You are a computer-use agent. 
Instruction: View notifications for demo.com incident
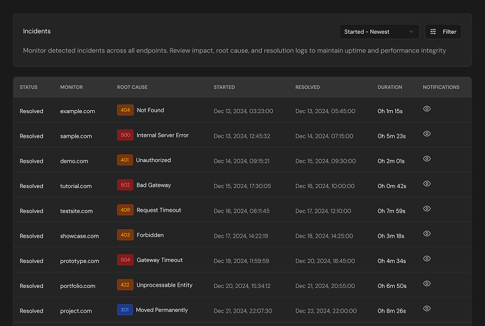point(427,158)
